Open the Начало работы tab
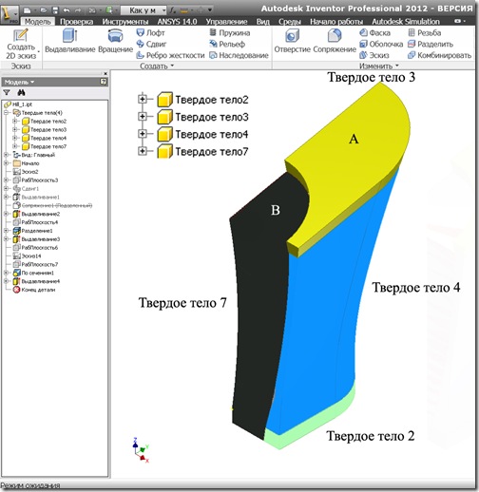This screenshot has width=479, height=492. (x=336, y=22)
